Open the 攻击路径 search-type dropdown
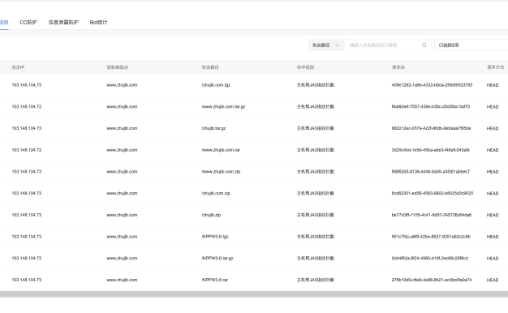This screenshot has width=508, height=313. (x=326, y=45)
